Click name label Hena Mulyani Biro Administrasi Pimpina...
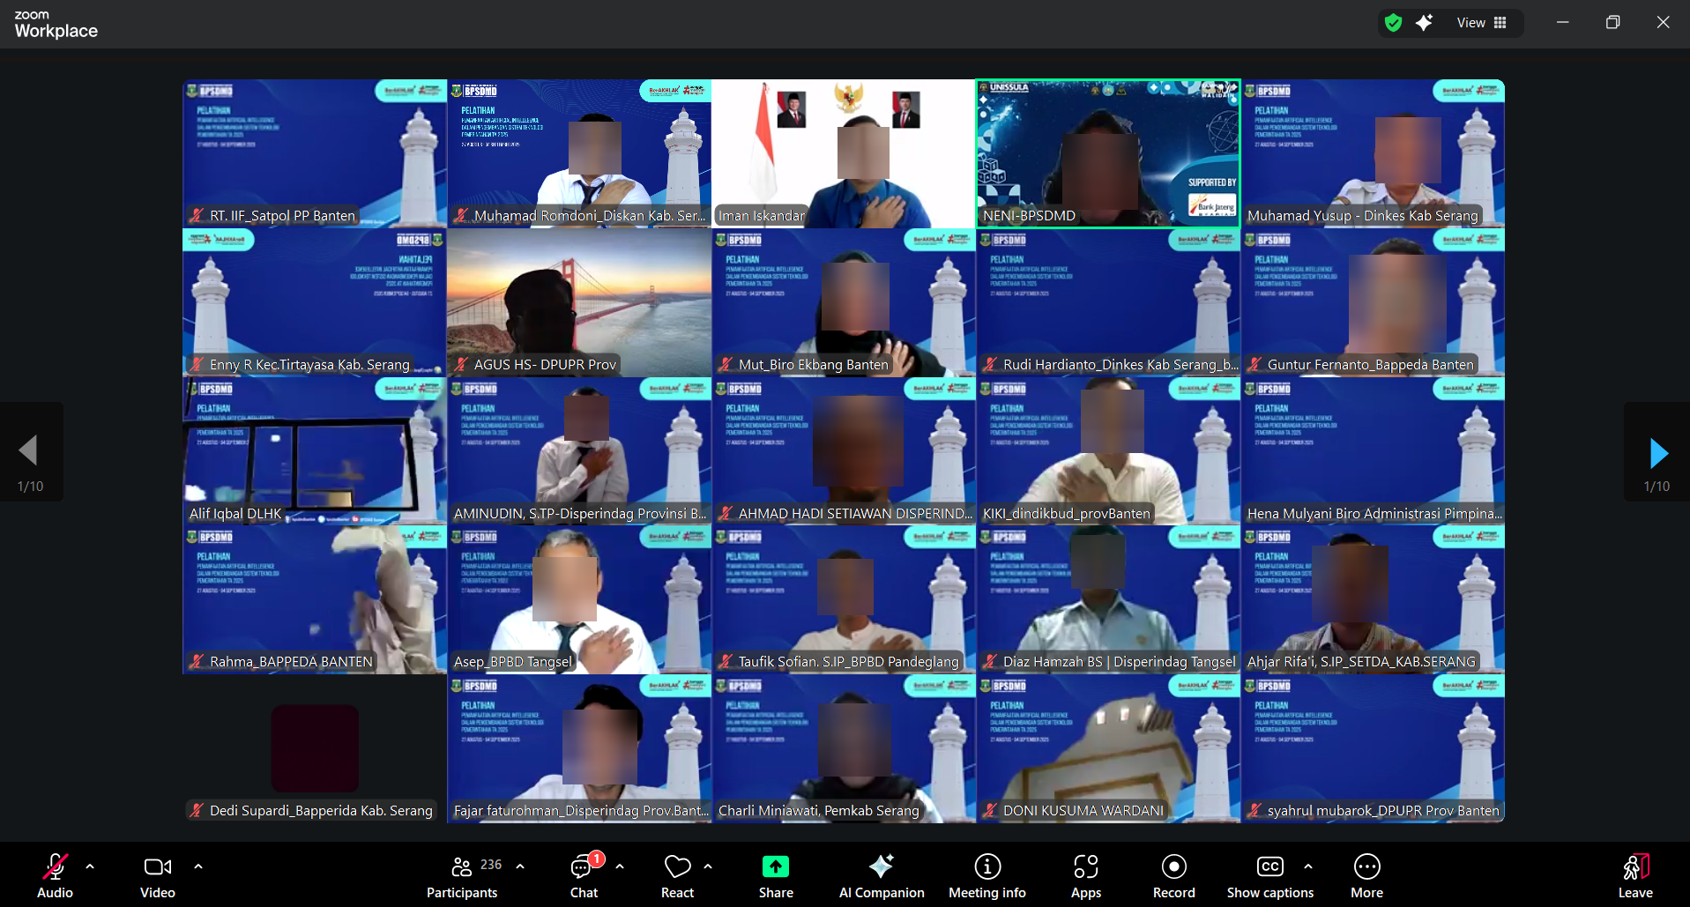Viewport: 1690px width, 907px height. [1374, 514]
